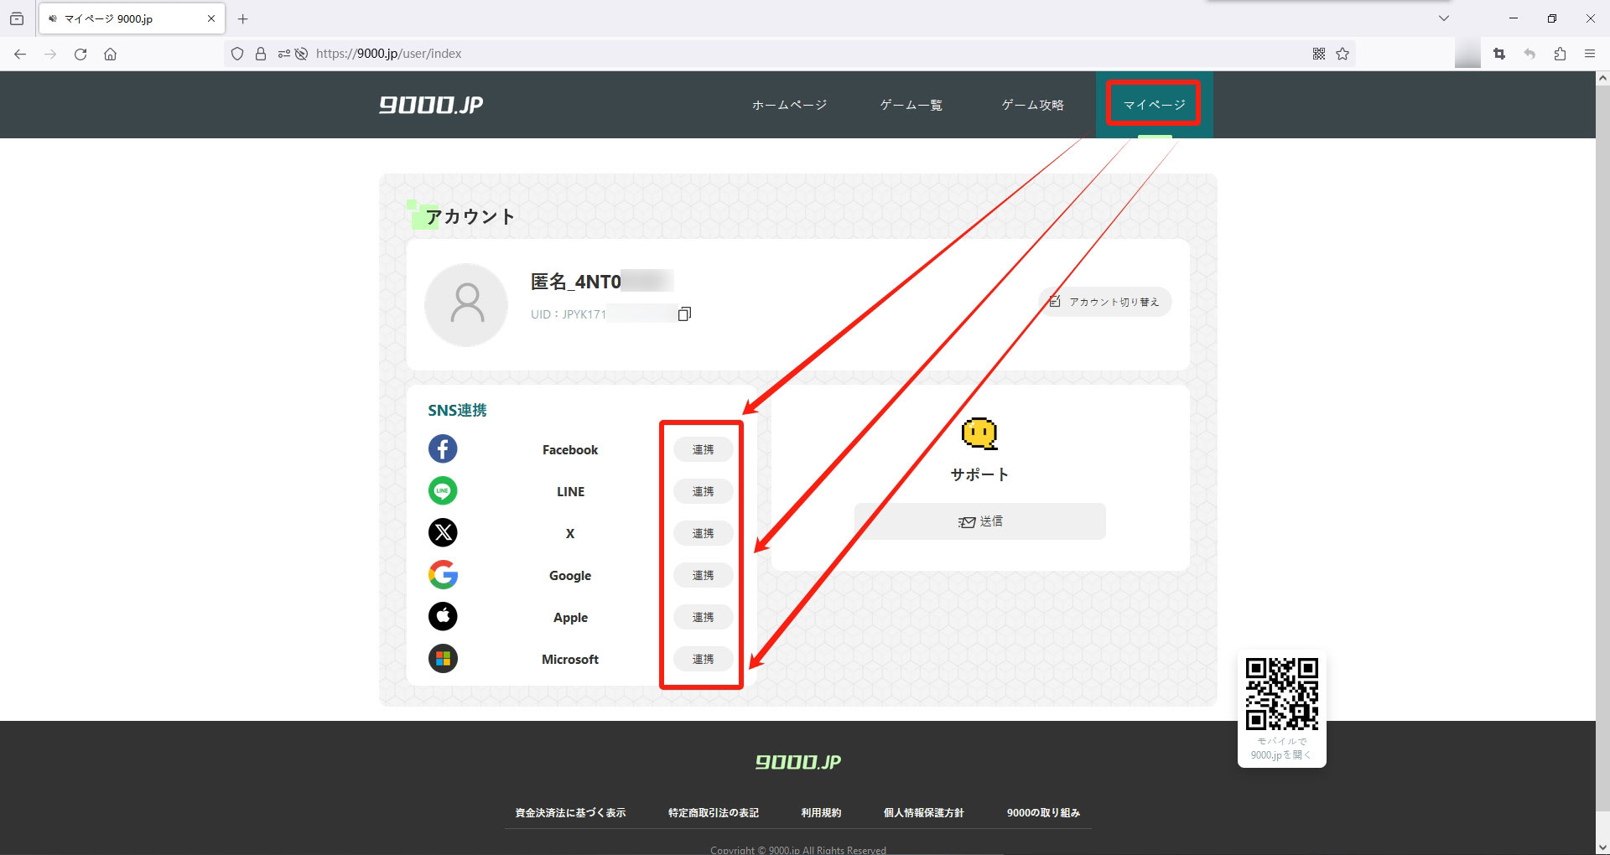Open the browser application menu
The height and width of the screenshot is (855, 1610).
pos(1590,53)
